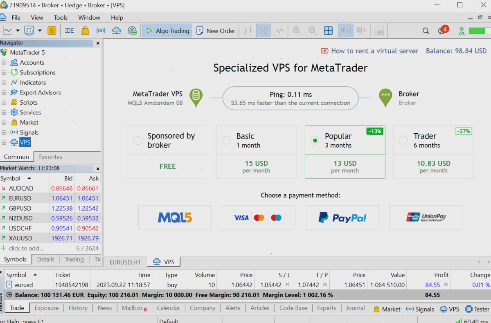Open the View menu

(37, 18)
